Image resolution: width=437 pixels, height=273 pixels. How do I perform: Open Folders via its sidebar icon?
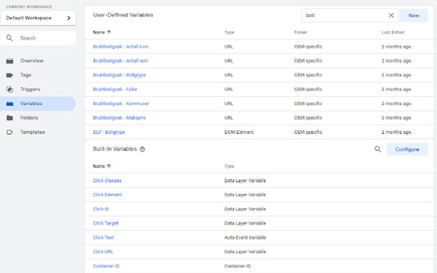(x=11, y=118)
